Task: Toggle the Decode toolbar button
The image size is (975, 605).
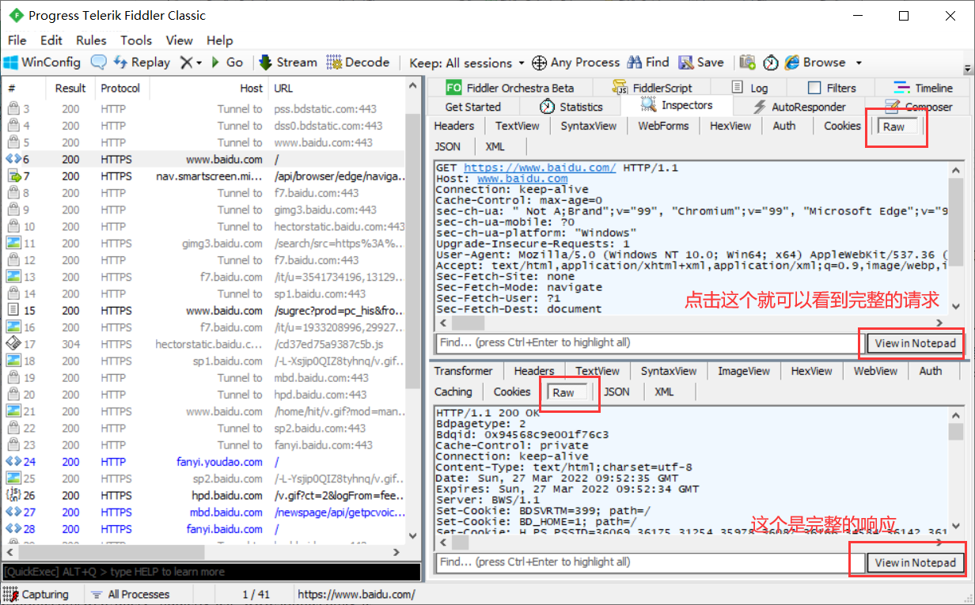Action: point(358,62)
